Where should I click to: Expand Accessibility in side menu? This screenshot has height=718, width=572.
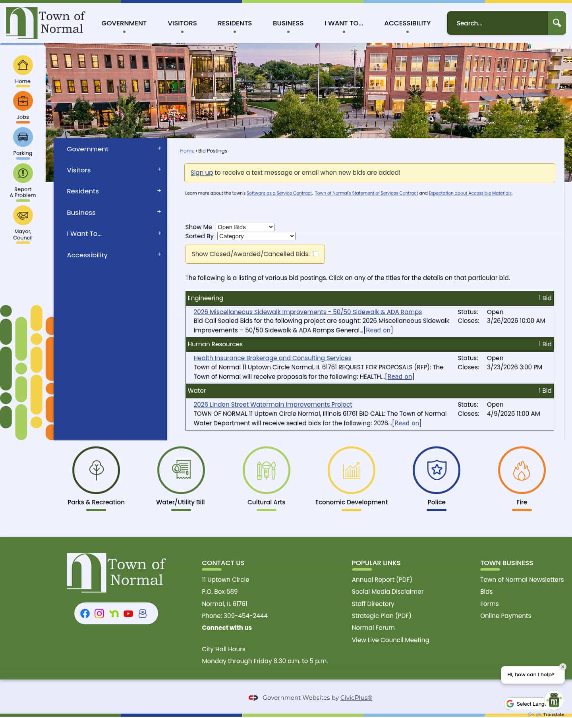(x=159, y=254)
